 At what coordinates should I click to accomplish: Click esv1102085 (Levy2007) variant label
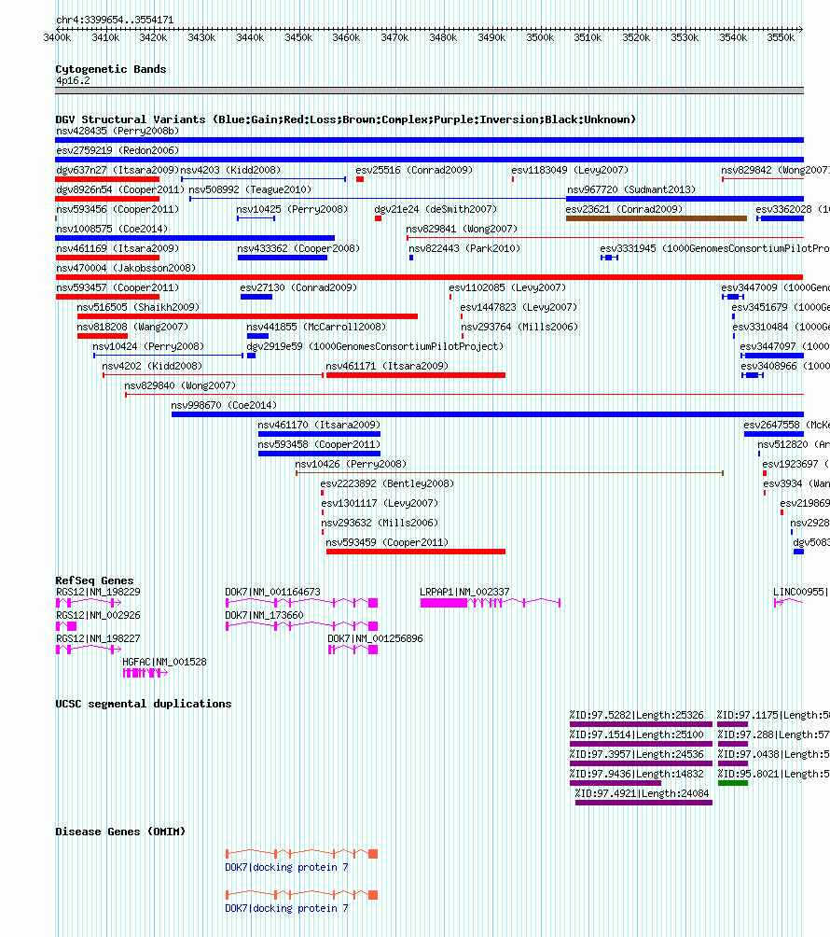507,288
